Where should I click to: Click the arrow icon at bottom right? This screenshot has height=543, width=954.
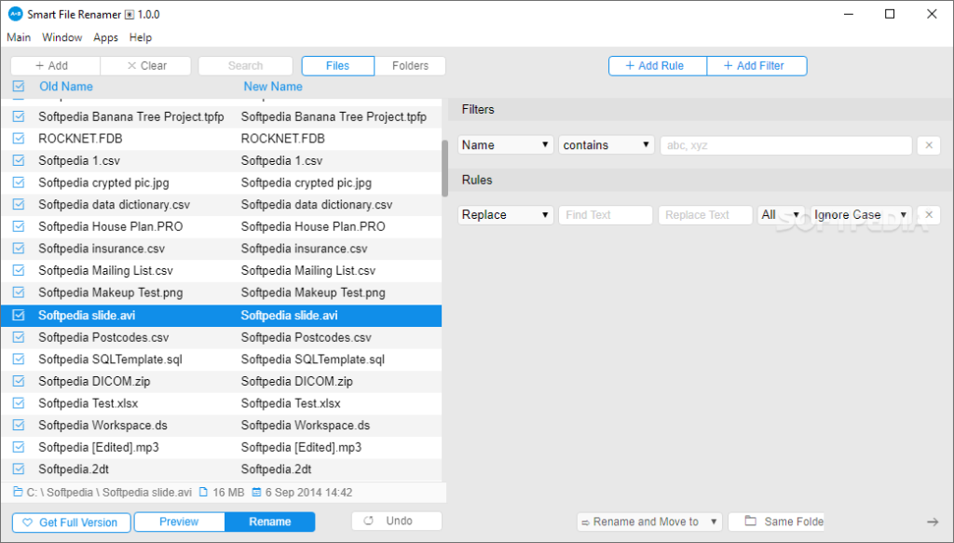click(933, 522)
